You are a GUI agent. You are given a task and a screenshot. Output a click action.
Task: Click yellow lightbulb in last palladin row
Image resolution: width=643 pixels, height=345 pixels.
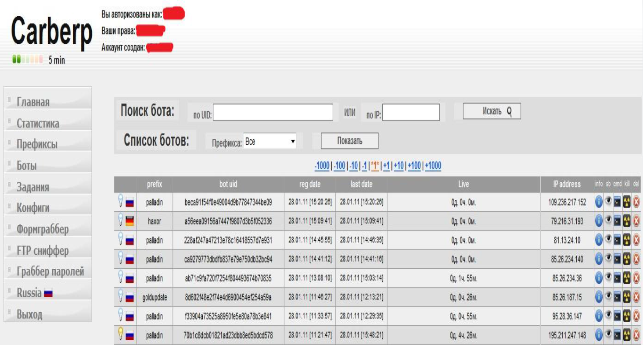pyautogui.click(x=120, y=334)
